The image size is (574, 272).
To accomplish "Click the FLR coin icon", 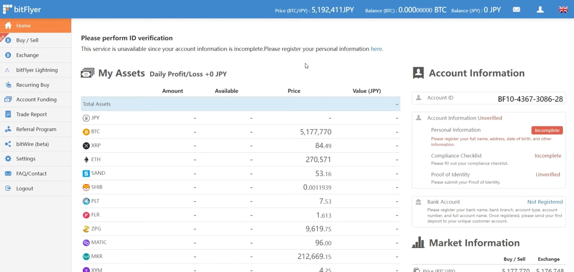I will 86,215.
